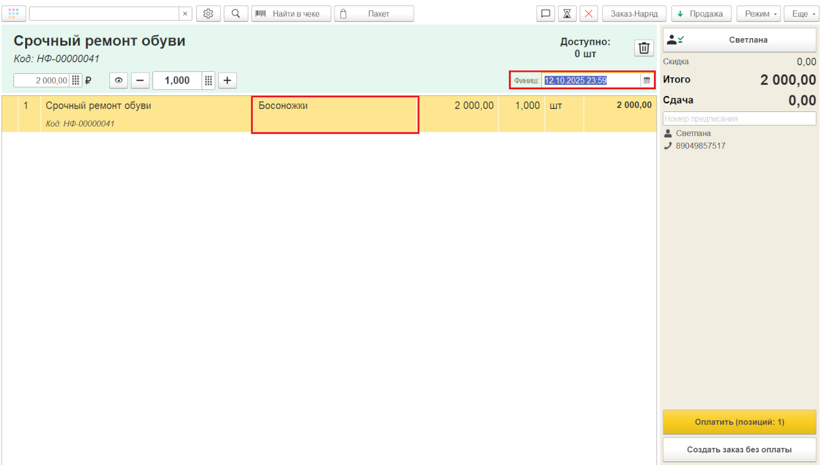Click Создать заказ без оплаты button
Screen dimensions: 820x465
739,450
